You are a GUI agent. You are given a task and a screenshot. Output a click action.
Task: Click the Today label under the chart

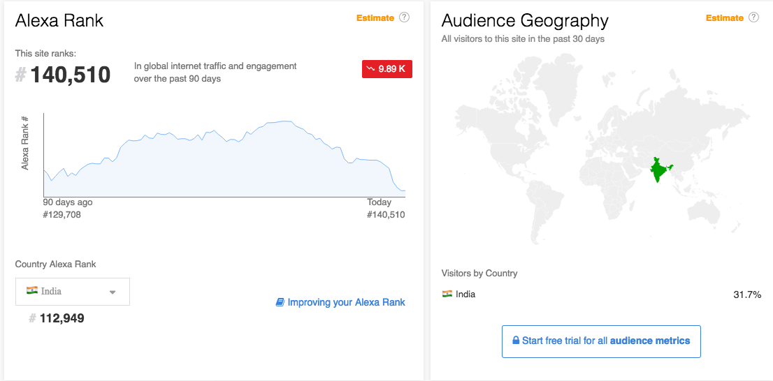(x=380, y=202)
